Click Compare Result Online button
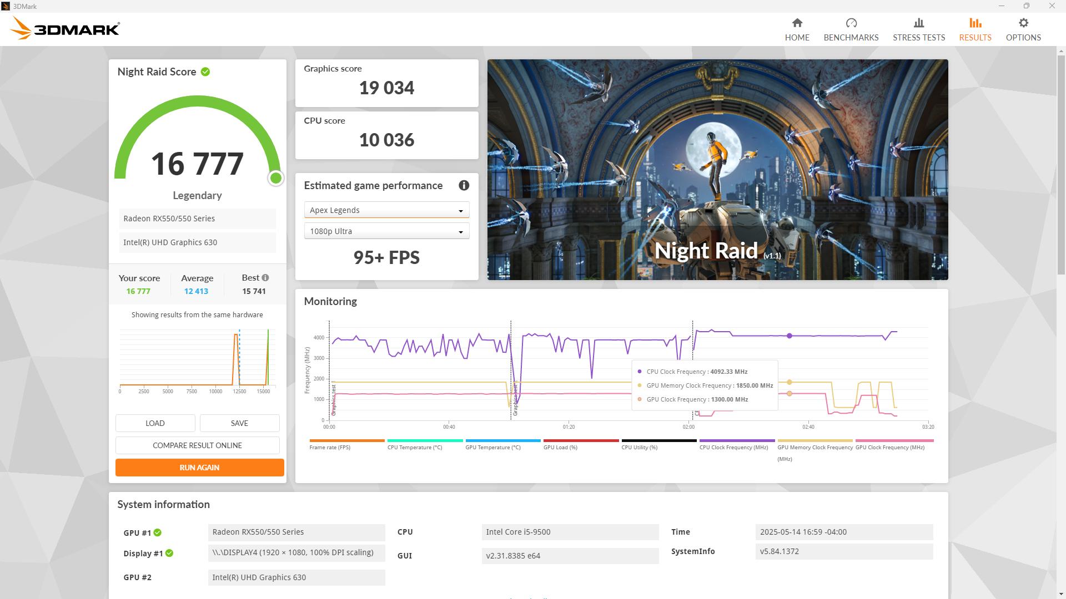The height and width of the screenshot is (599, 1066). click(197, 445)
